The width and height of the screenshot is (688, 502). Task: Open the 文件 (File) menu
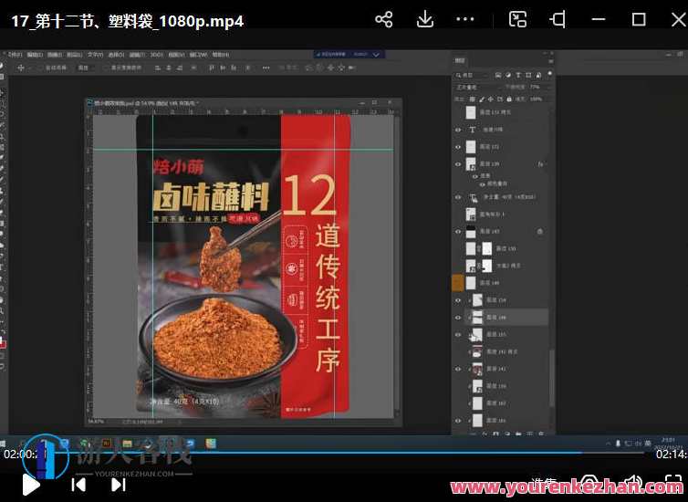pyautogui.click(x=15, y=55)
